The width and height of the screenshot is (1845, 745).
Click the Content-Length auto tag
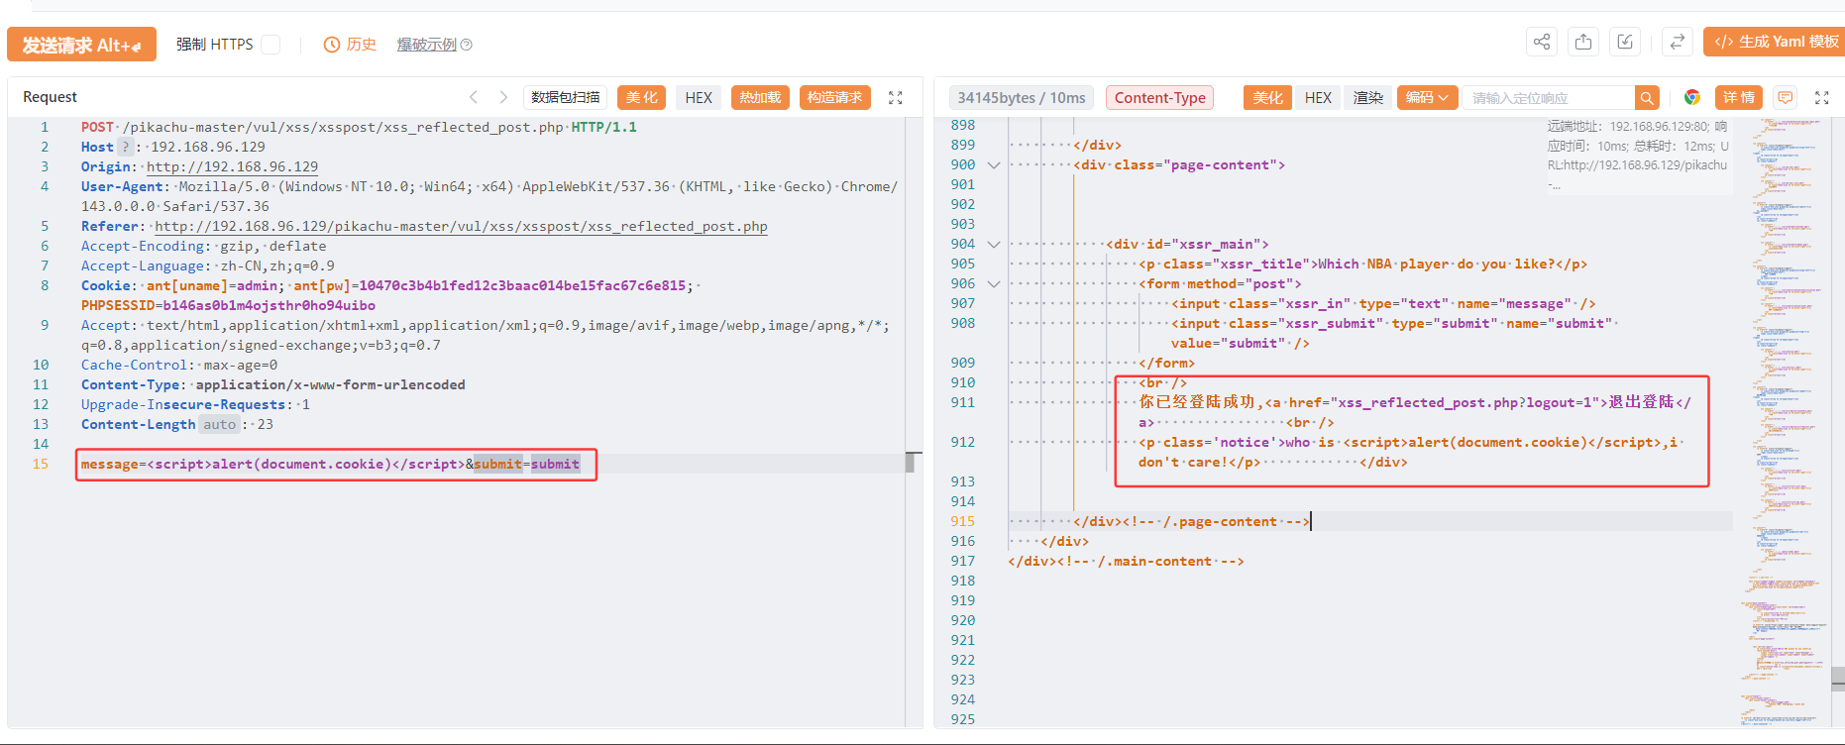tap(220, 424)
